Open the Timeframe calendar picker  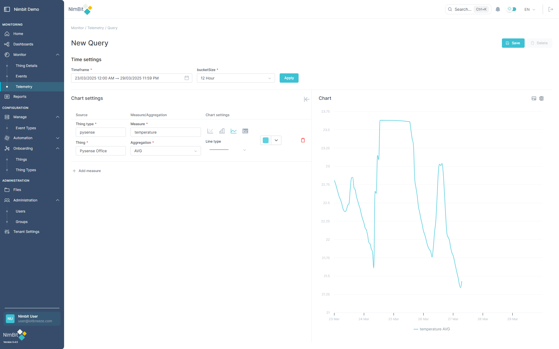(186, 78)
